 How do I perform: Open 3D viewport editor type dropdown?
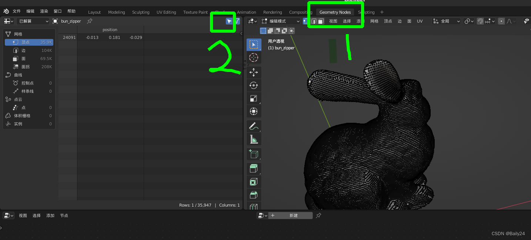coord(253,21)
